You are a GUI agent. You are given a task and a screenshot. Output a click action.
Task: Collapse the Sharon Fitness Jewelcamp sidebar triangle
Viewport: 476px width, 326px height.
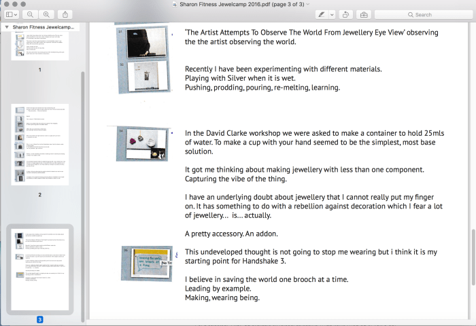click(x=6, y=26)
